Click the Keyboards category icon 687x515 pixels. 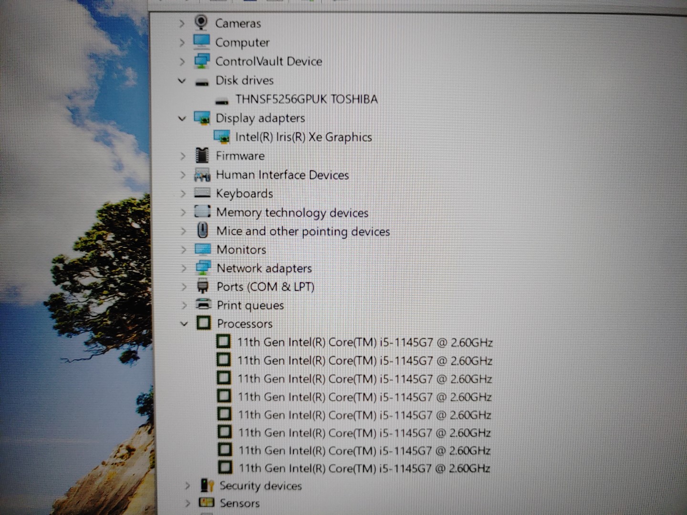[x=202, y=193]
